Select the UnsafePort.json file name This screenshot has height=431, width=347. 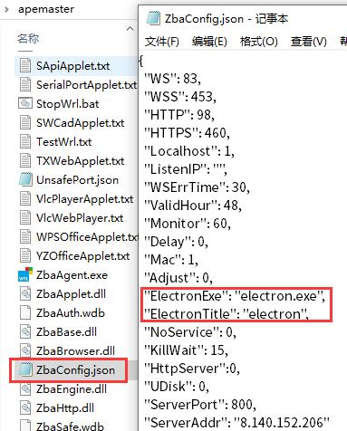77,180
